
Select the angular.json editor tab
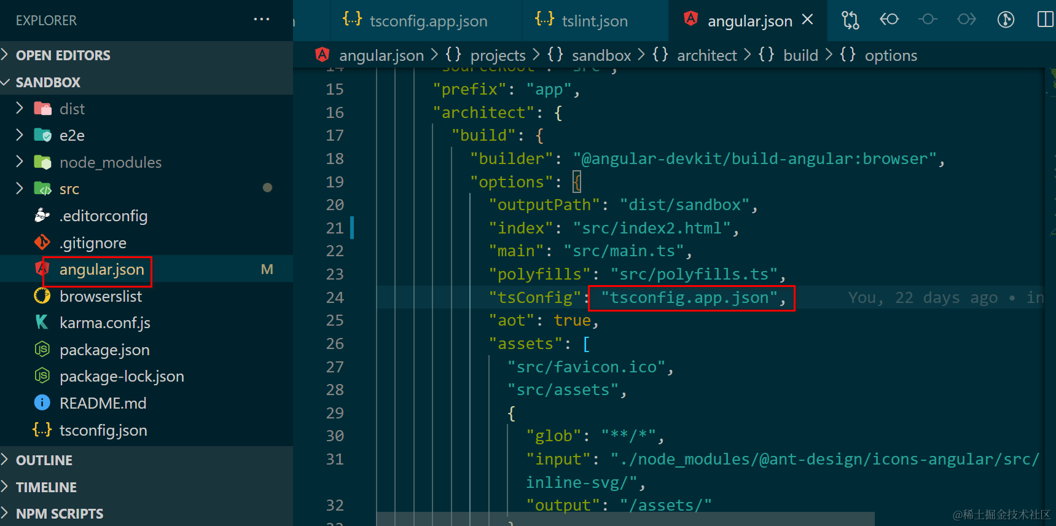tap(748, 21)
